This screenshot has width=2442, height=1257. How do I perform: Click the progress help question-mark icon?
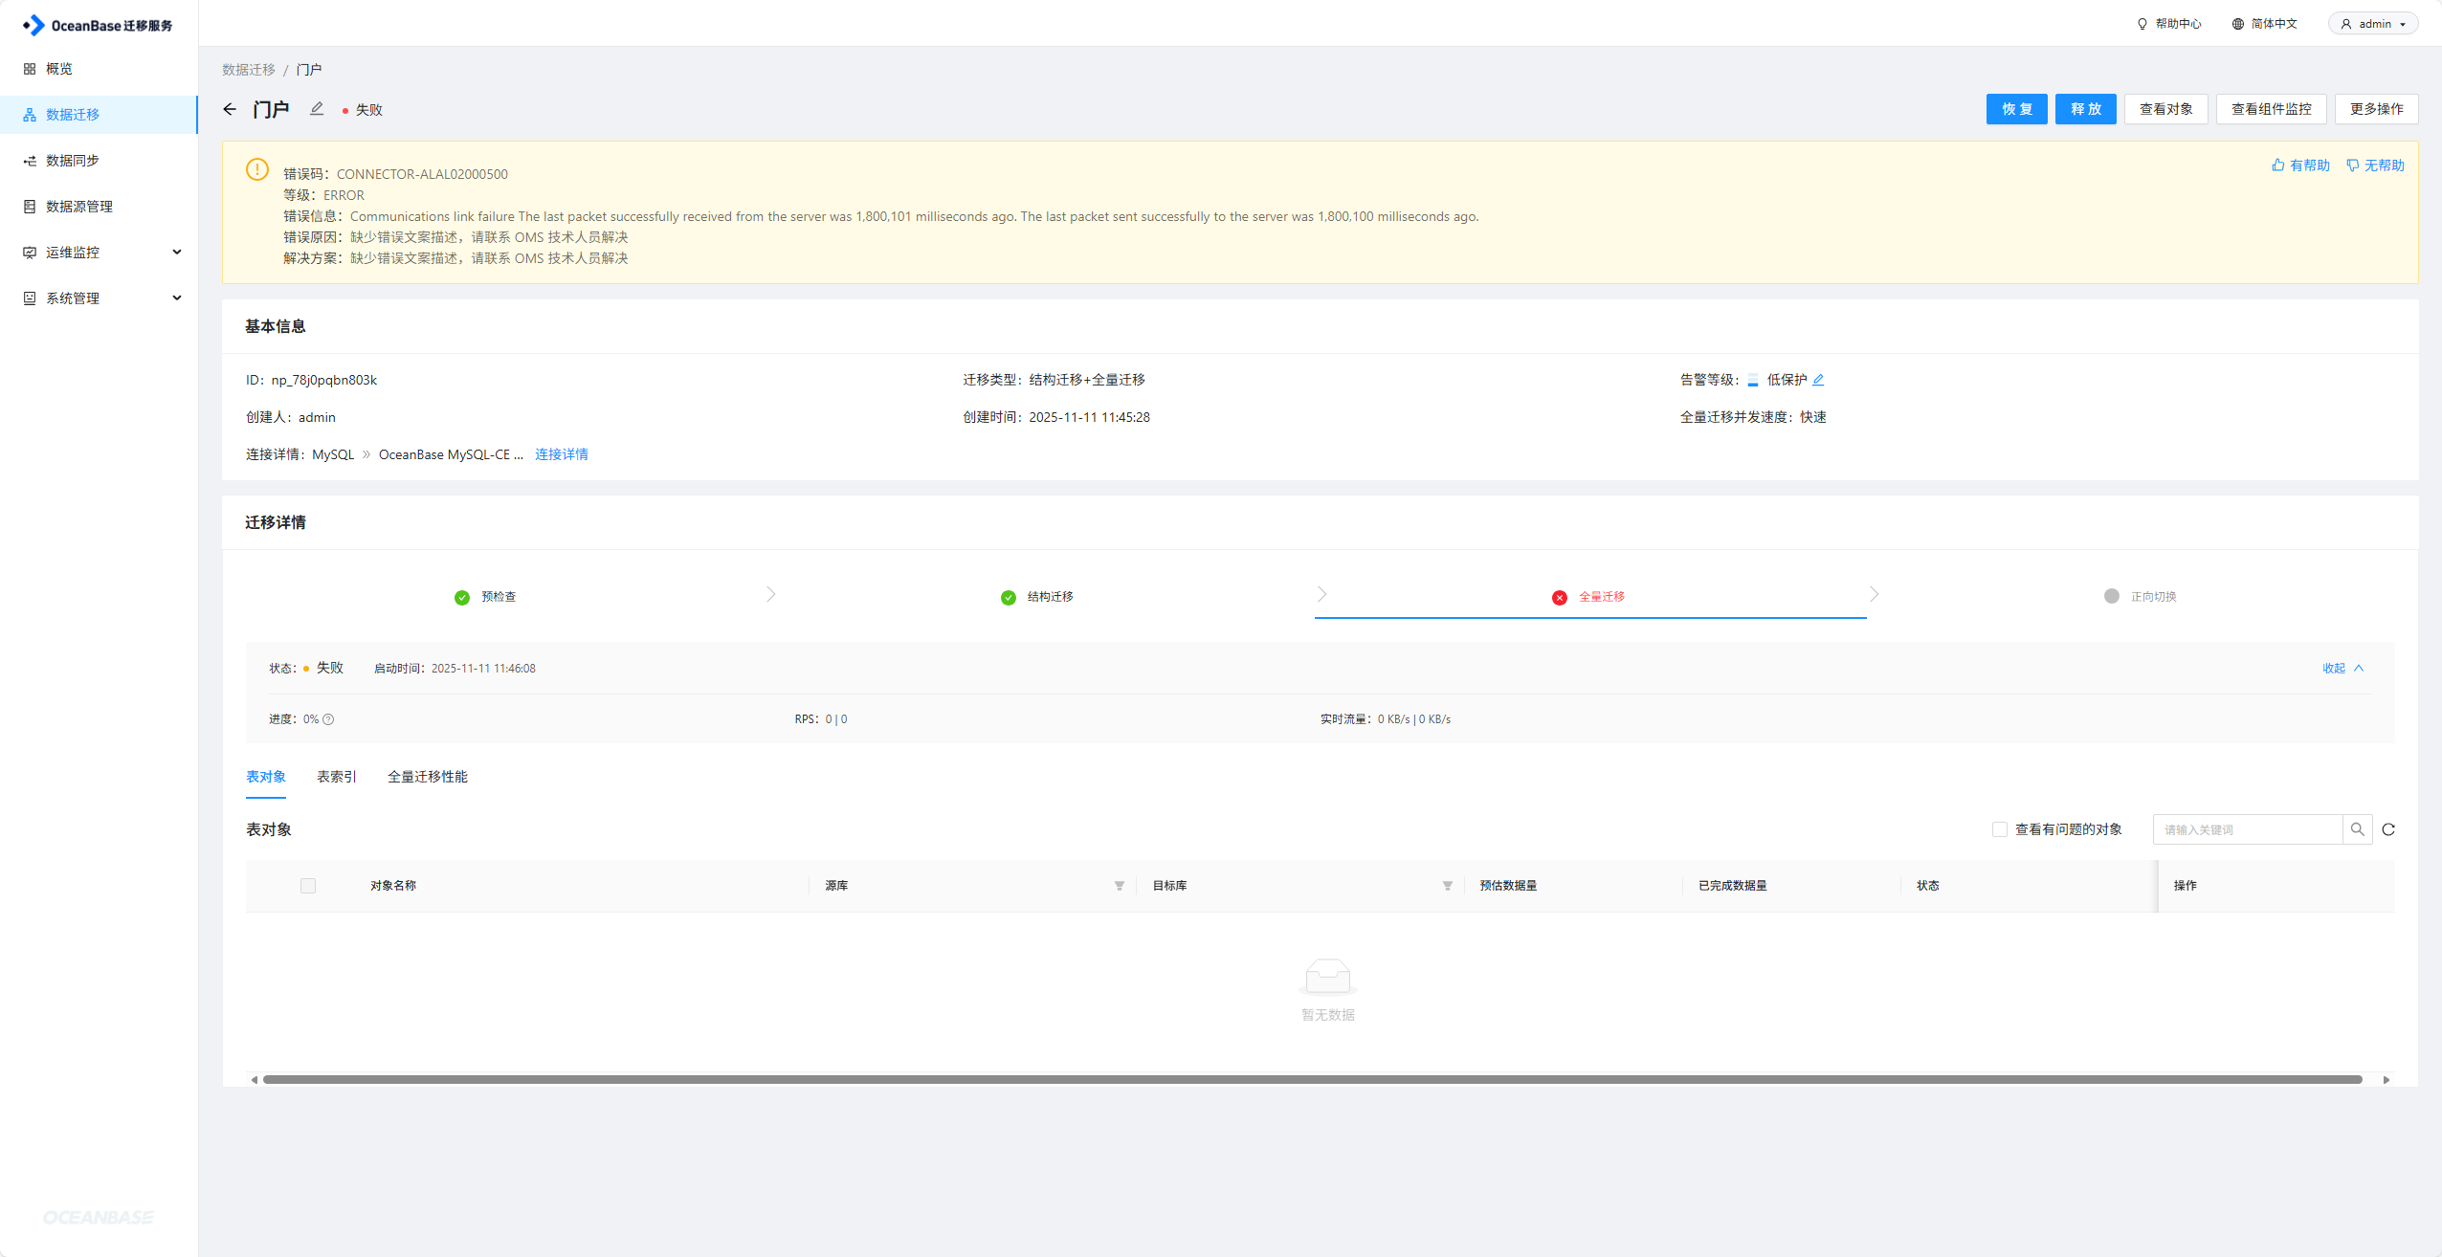pos(328,719)
